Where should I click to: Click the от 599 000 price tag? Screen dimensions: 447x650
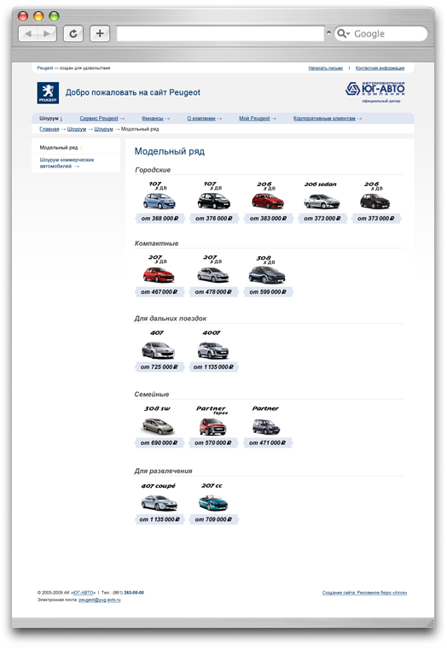pos(268,292)
